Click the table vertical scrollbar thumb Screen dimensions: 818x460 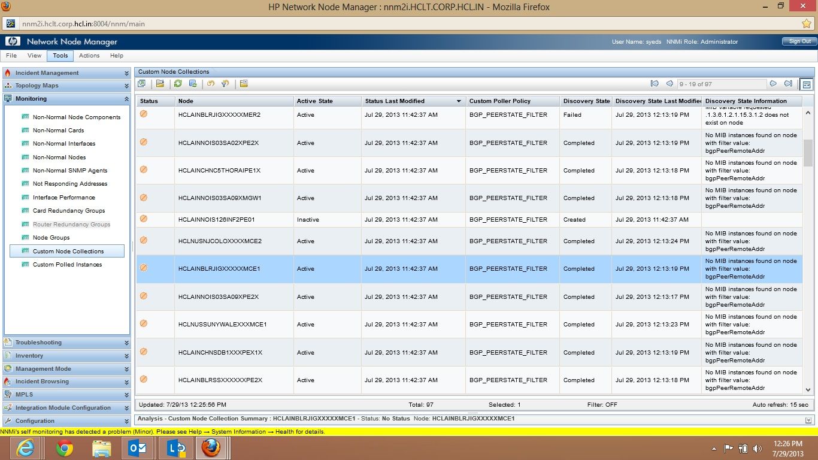click(x=808, y=152)
